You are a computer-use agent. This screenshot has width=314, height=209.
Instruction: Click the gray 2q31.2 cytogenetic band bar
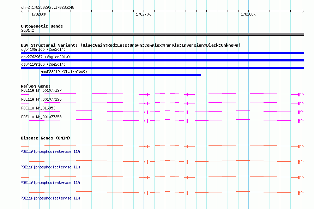(x=162, y=34)
